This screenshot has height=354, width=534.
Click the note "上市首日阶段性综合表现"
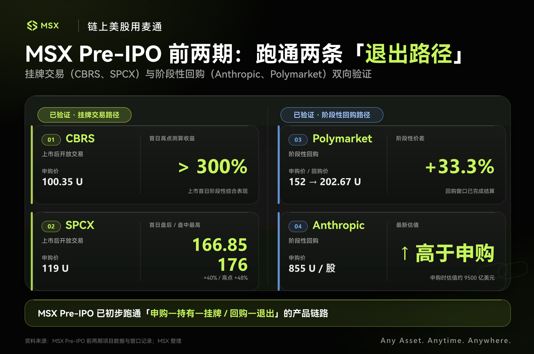(218, 191)
